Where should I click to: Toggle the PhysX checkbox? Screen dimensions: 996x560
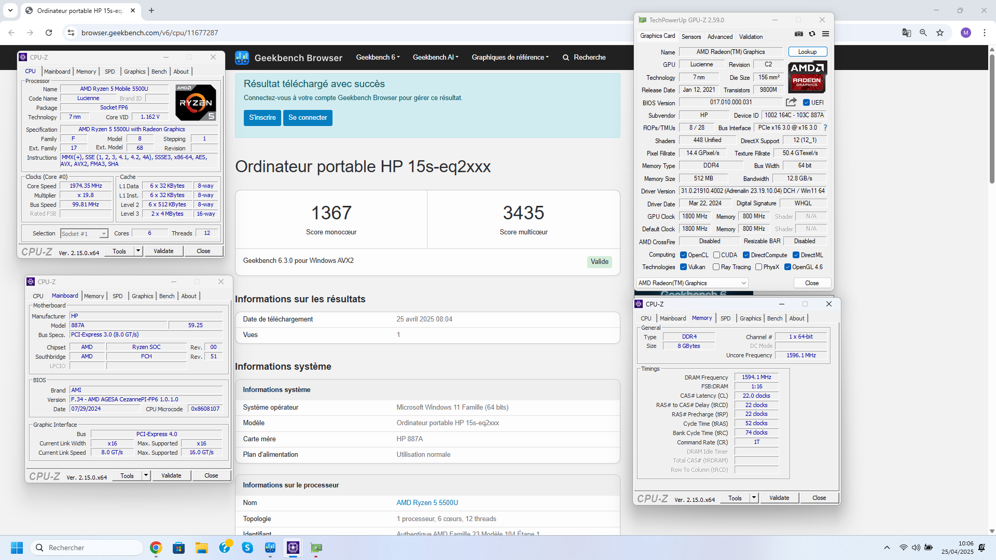point(759,267)
